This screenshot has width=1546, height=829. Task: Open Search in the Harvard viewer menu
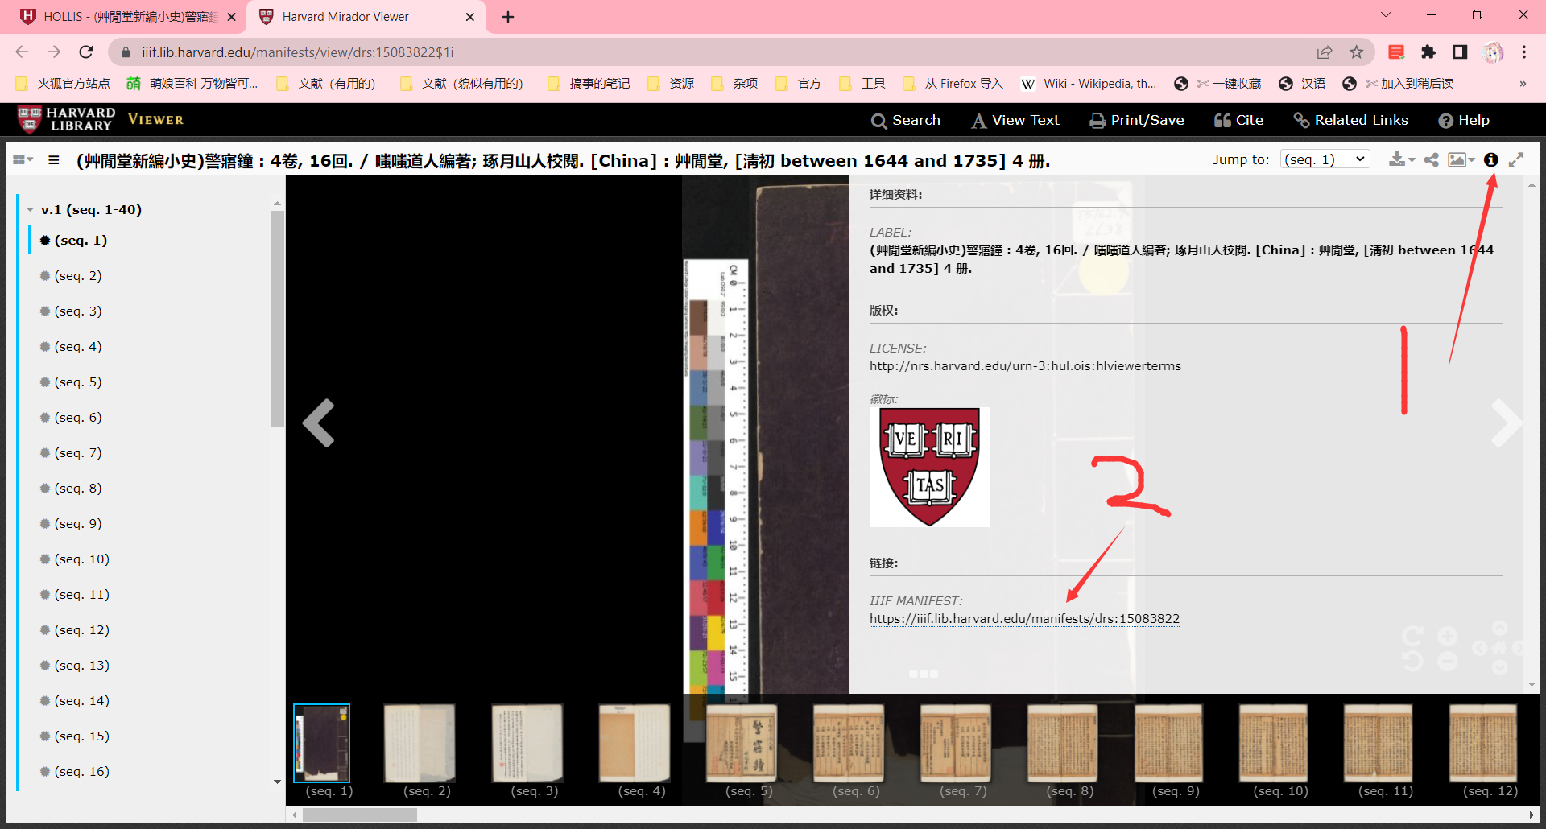pyautogui.click(x=906, y=120)
